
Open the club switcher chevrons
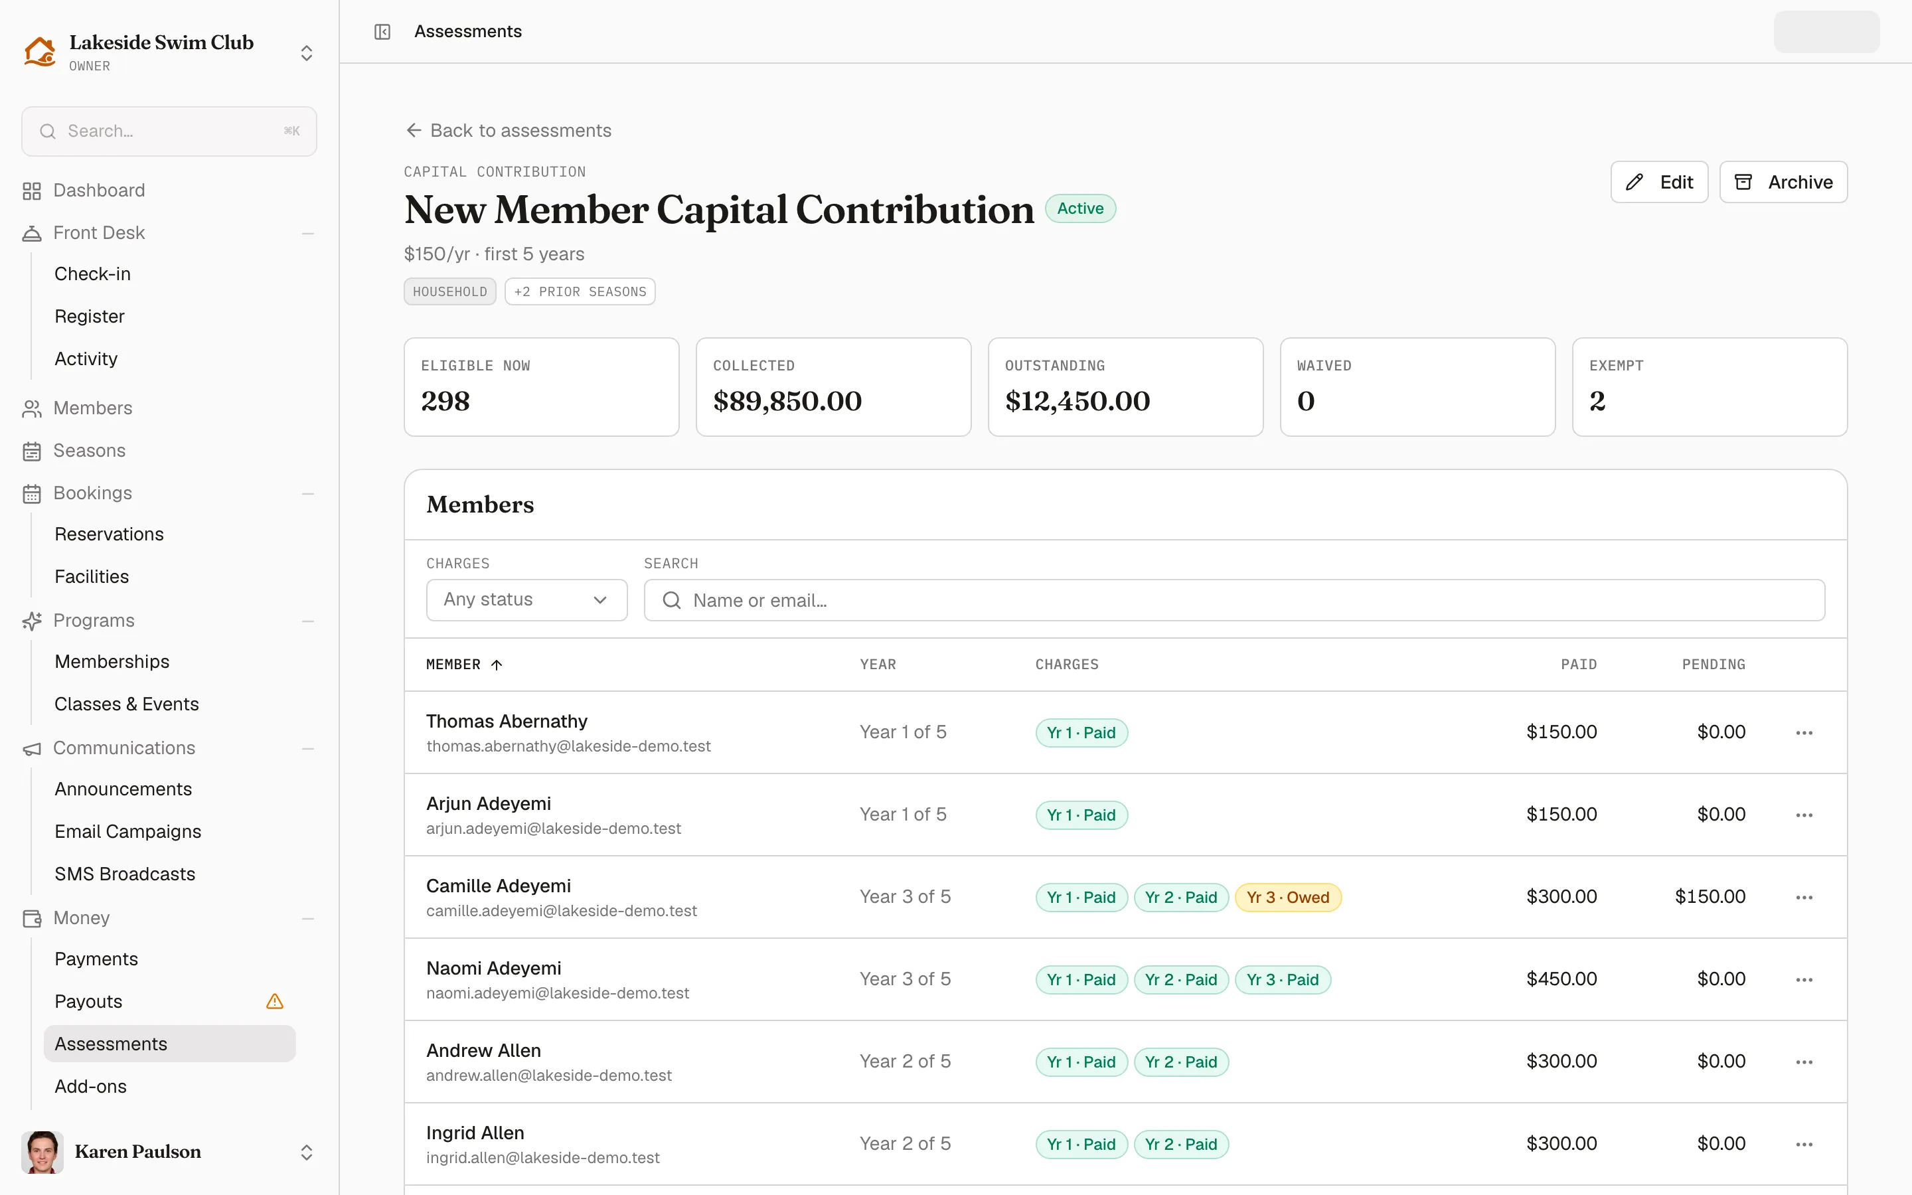coord(307,53)
